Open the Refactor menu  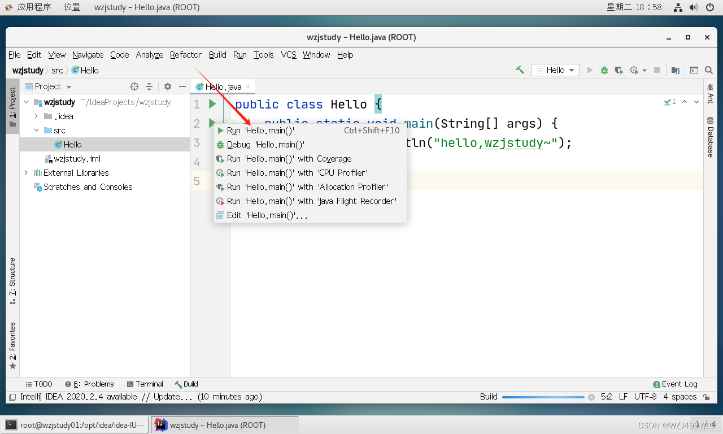tap(186, 55)
